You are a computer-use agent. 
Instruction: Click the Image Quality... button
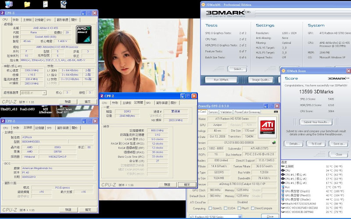[261, 80]
